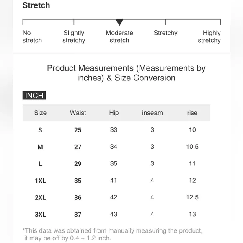Select the L size row label
243x243 pixels.
[40, 164]
